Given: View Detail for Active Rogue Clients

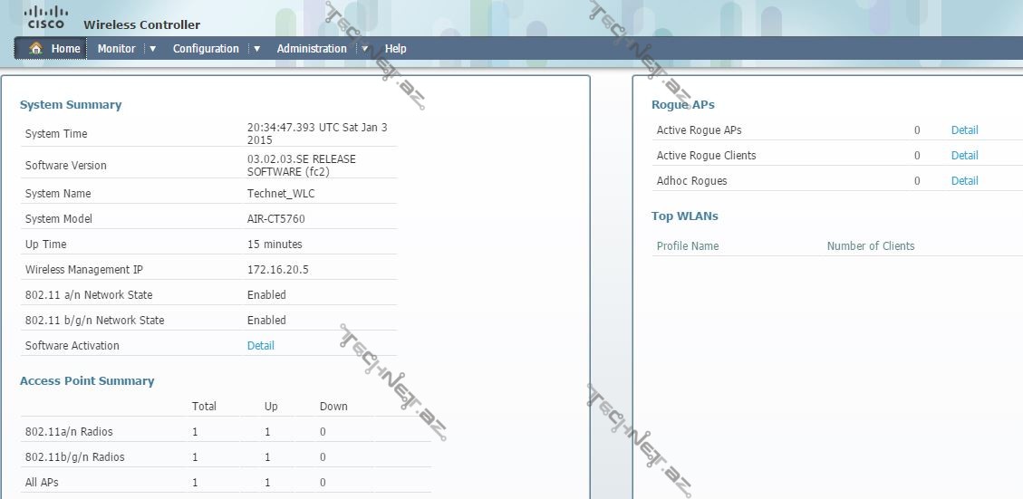Looking at the screenshot, I should click(x=964, y=156).
